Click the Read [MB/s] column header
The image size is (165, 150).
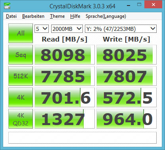point(65,39)
